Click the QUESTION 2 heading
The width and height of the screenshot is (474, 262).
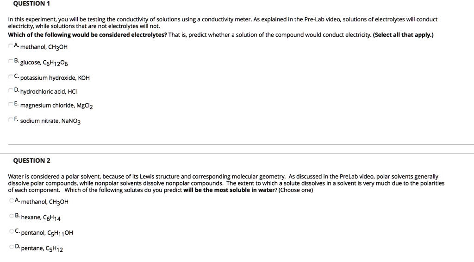click(32, 160)
